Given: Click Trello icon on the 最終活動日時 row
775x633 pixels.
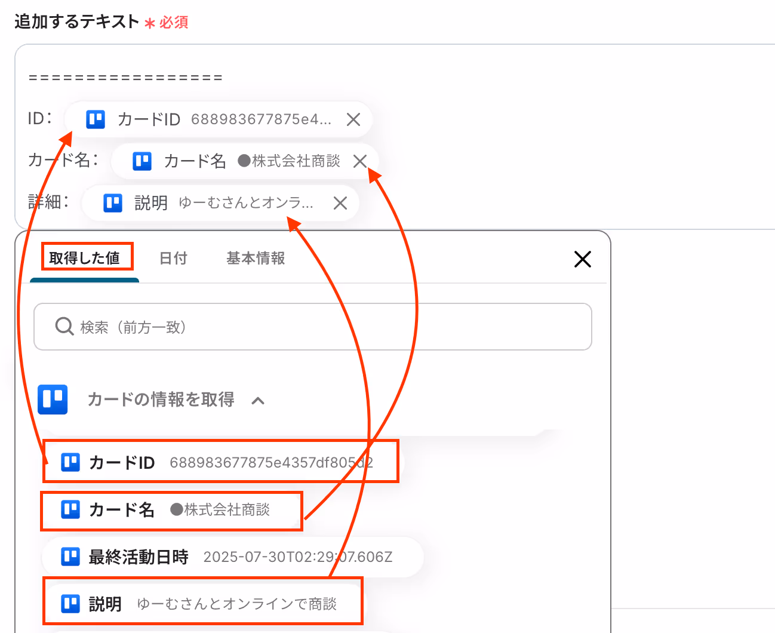Looking at the screenshot, I should [70, 557].
